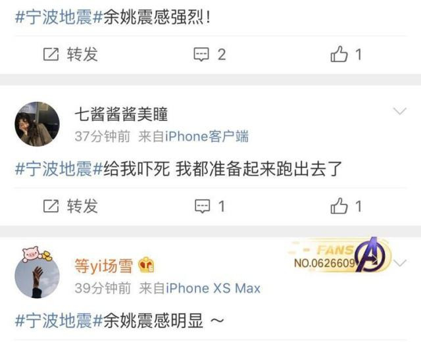Click the iPhone XS Max source link

click(x=200, y=288)
